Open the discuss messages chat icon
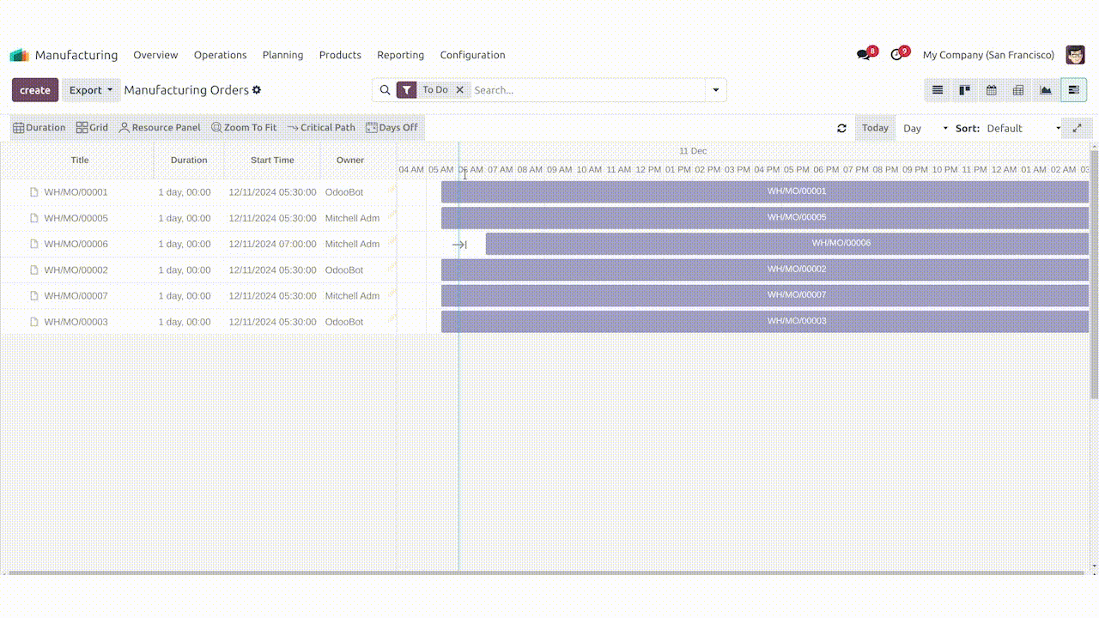 864,55
